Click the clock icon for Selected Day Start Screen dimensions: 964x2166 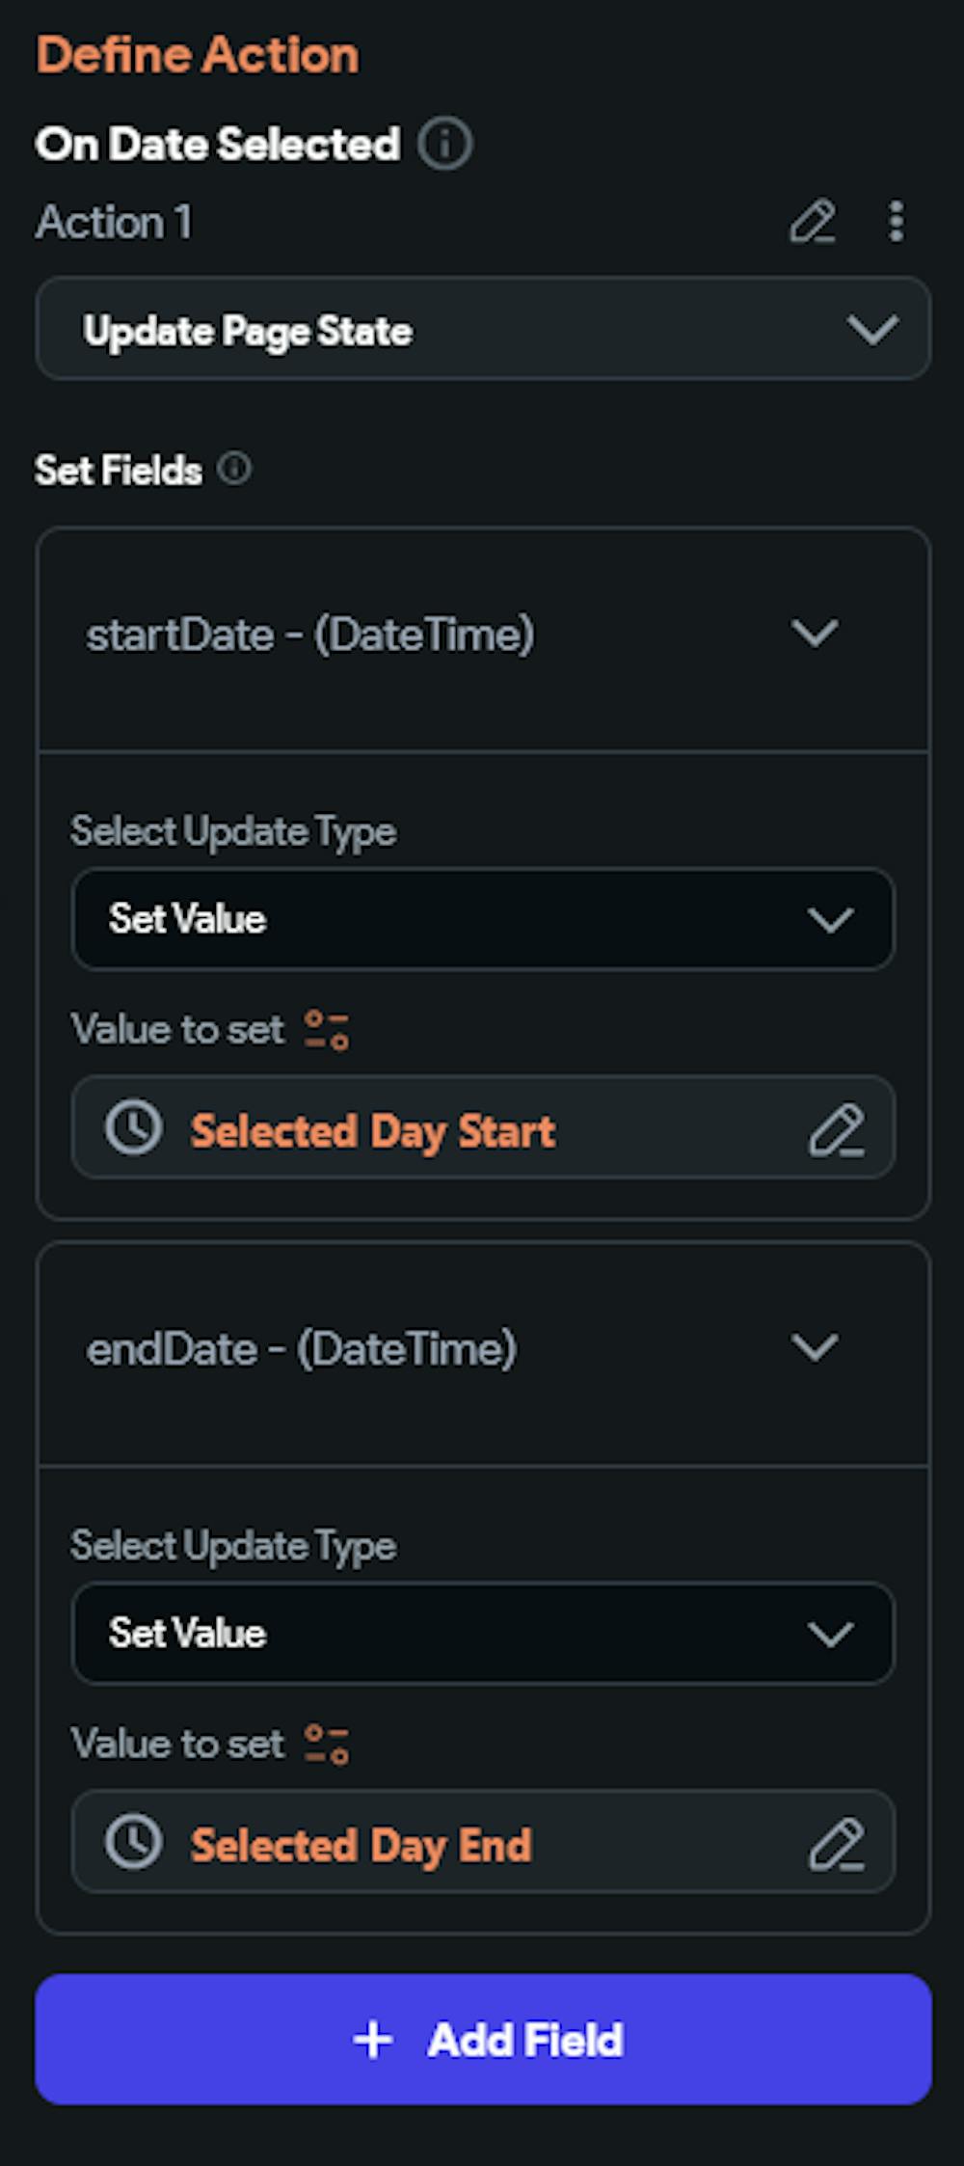tap(133, 1127)
